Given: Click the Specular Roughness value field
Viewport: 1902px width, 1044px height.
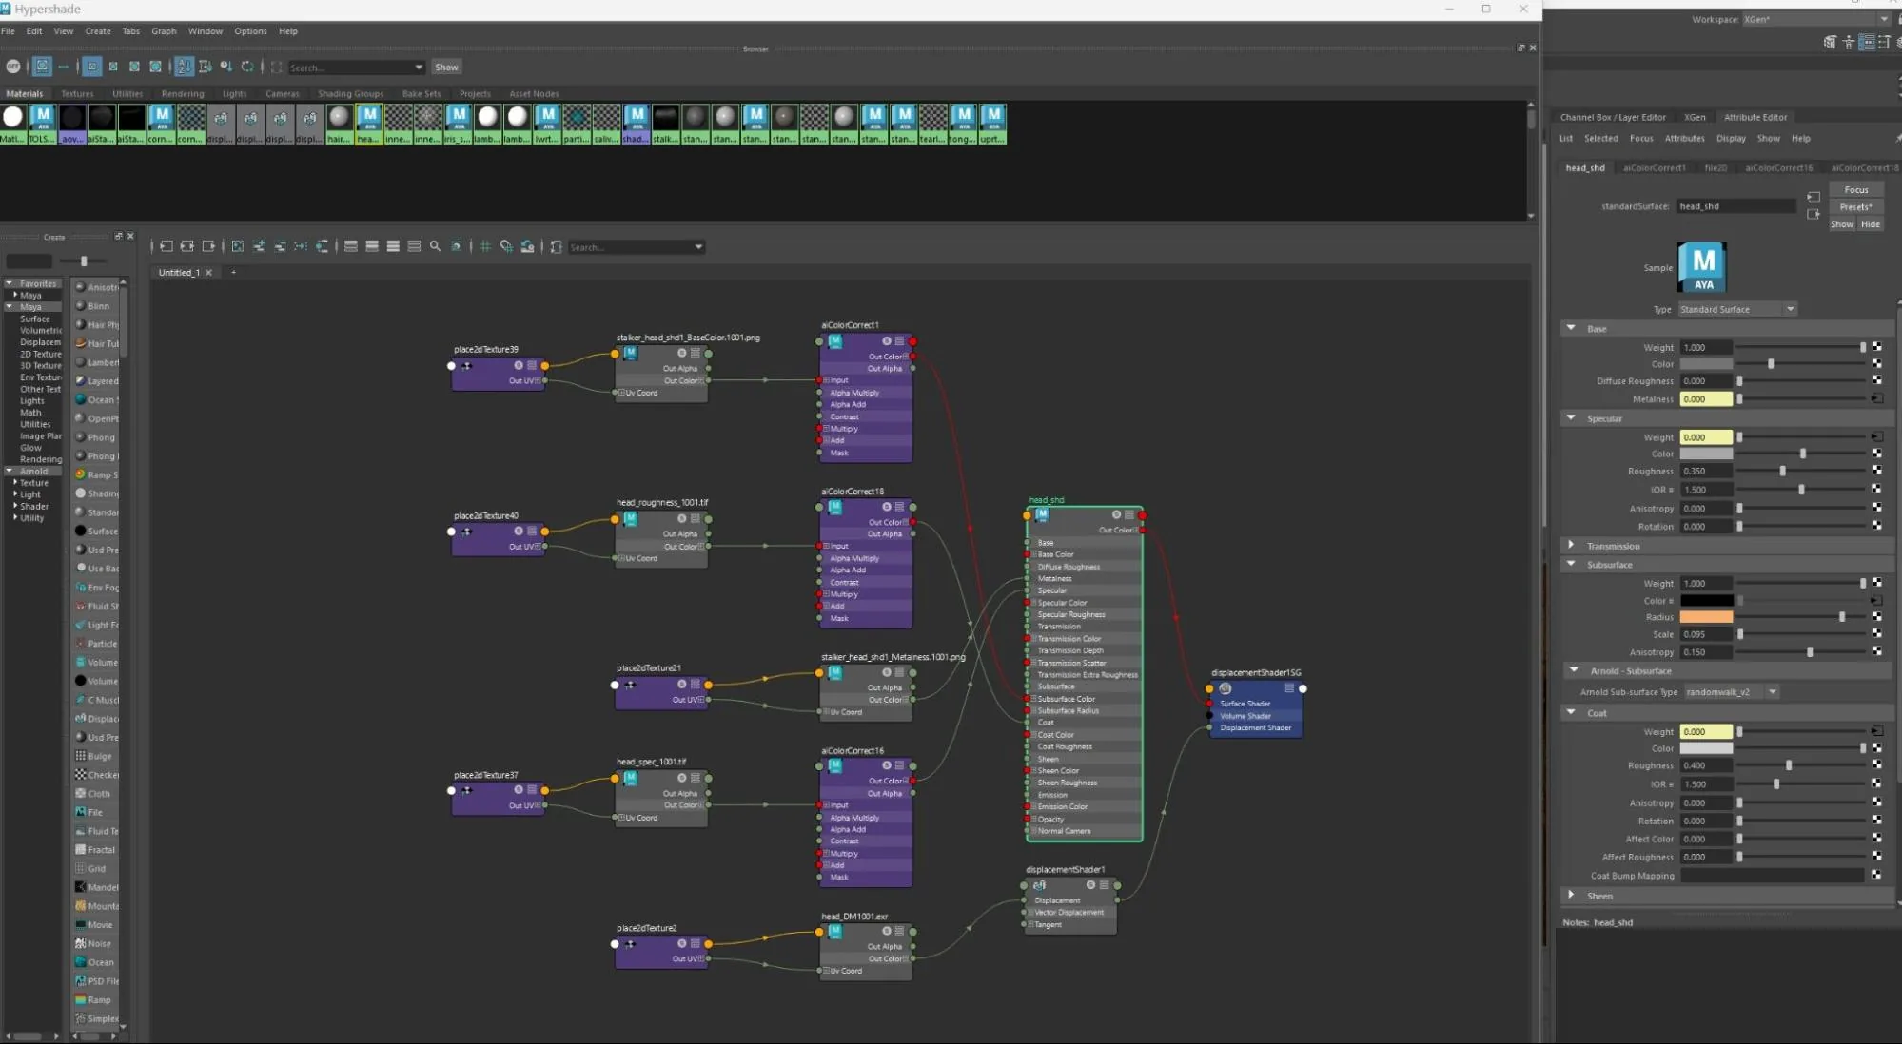Looking at the screenshot, I should coord(1706,471).
